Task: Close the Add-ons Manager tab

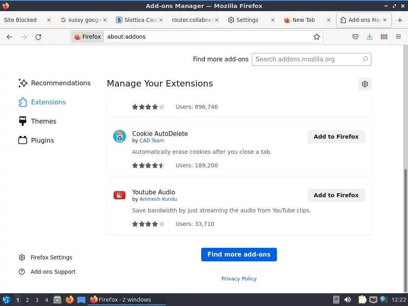Action: tap(384, 20)
